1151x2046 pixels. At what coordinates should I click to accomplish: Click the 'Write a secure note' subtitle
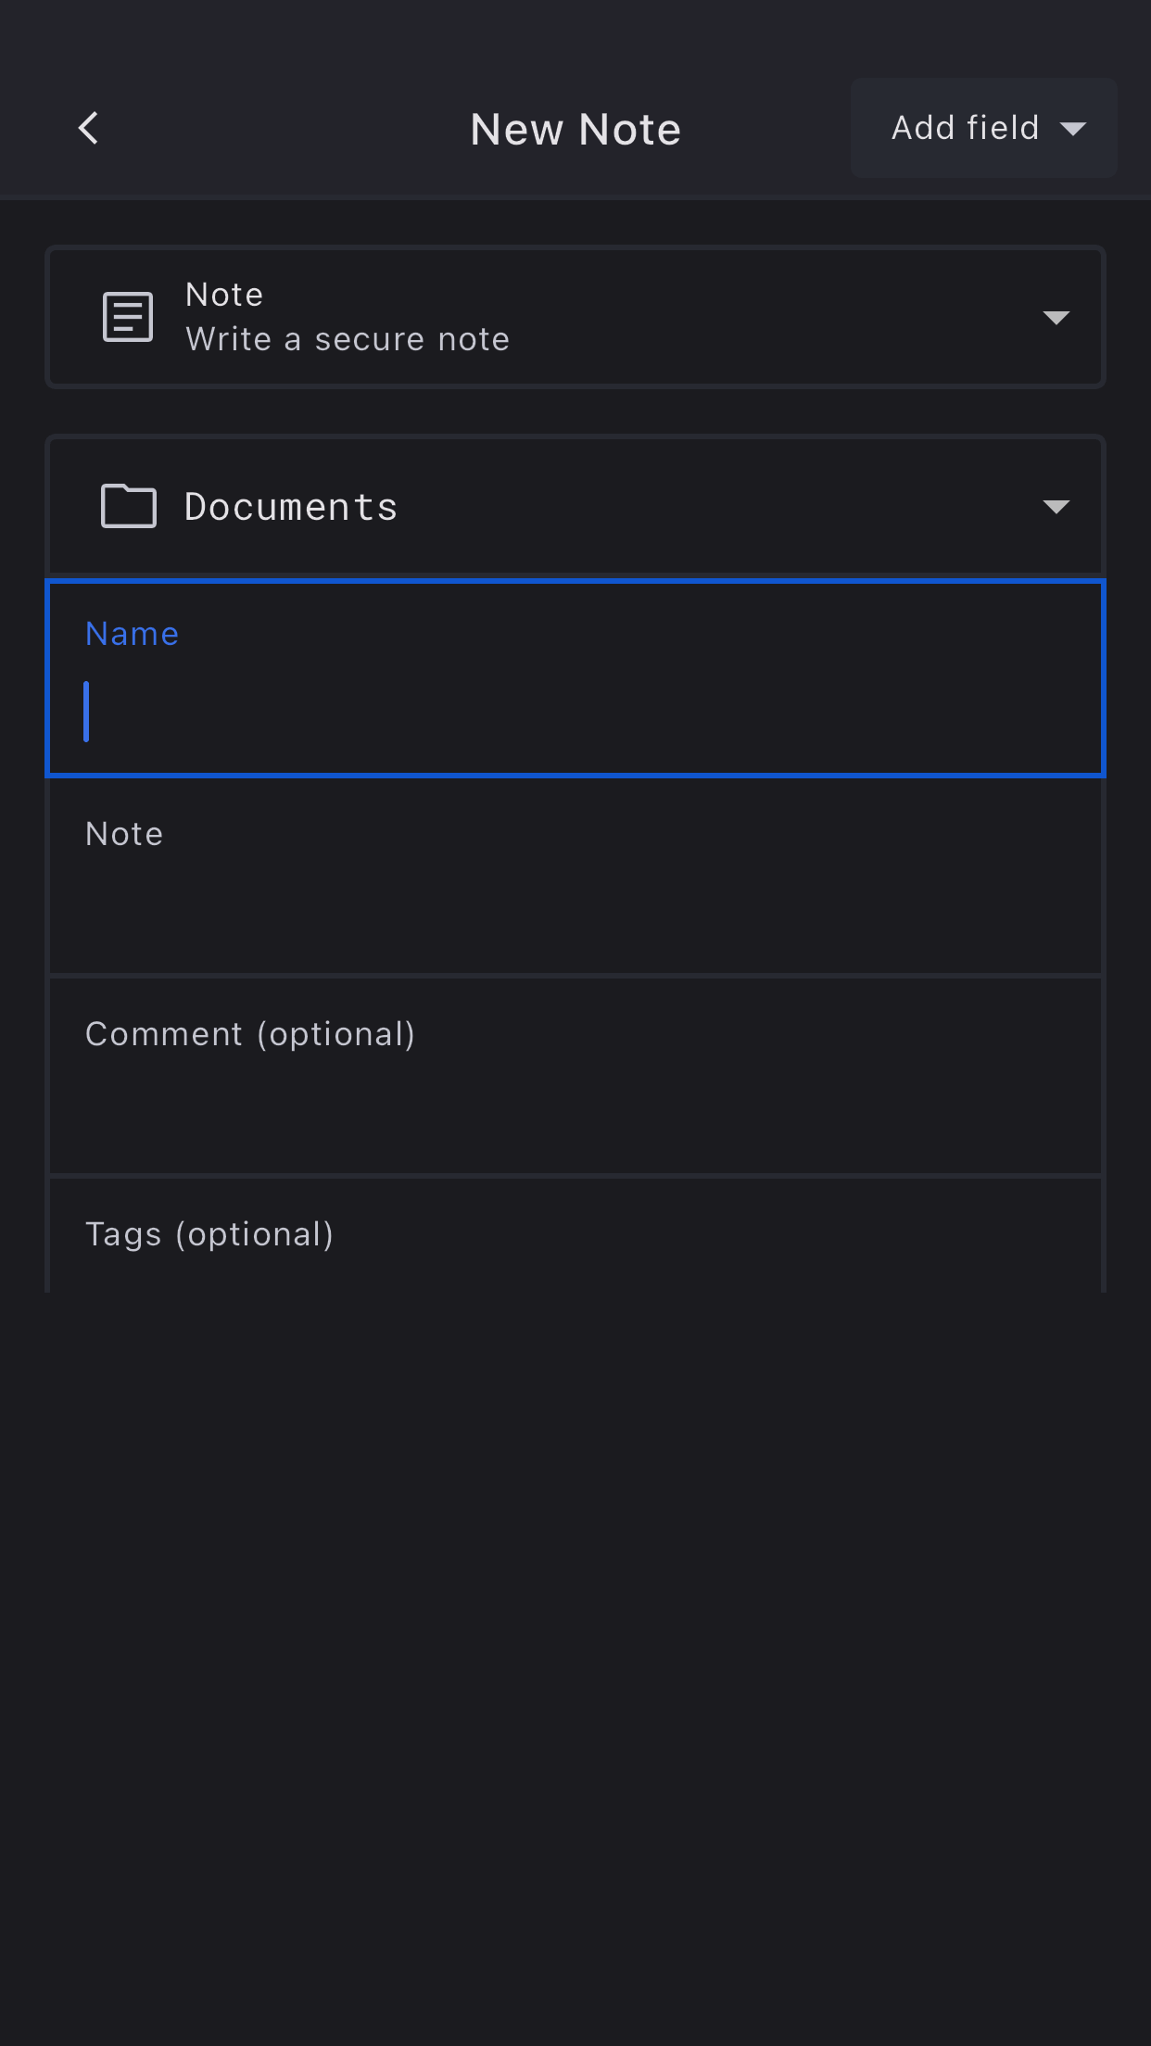pyautogui.click(x=348, y=340)
